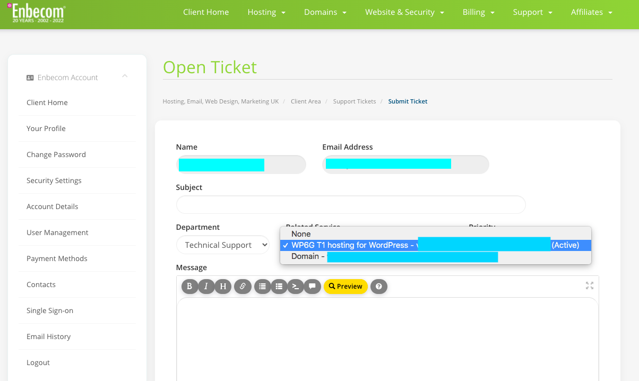Open the editor help question mark icon

pyautogui.click(x=379, y=286)
